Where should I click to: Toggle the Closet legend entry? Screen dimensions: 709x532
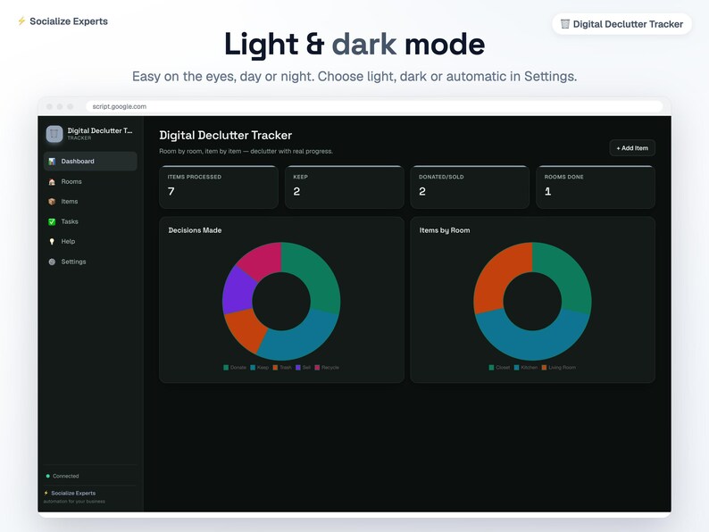[499, 368]
